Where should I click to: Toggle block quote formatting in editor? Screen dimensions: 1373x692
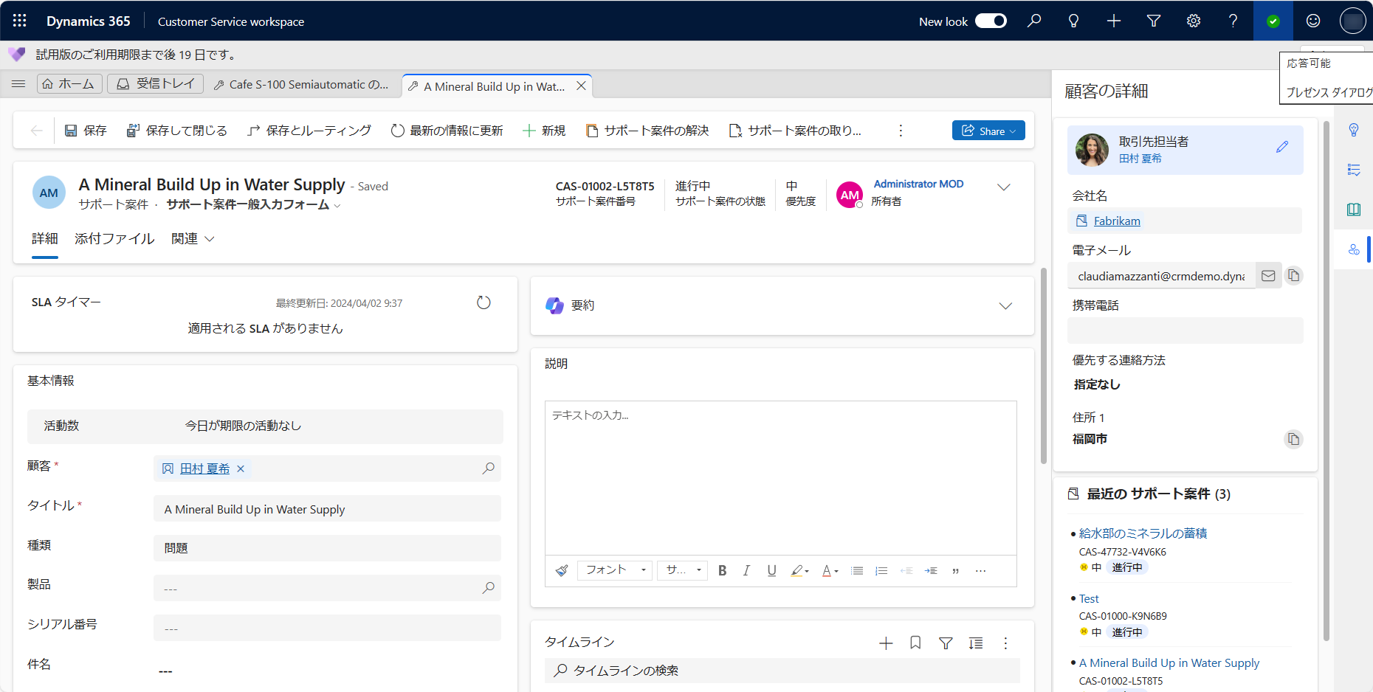point(956,570)
